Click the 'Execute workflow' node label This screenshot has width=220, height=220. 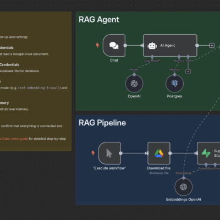(109, 168)
